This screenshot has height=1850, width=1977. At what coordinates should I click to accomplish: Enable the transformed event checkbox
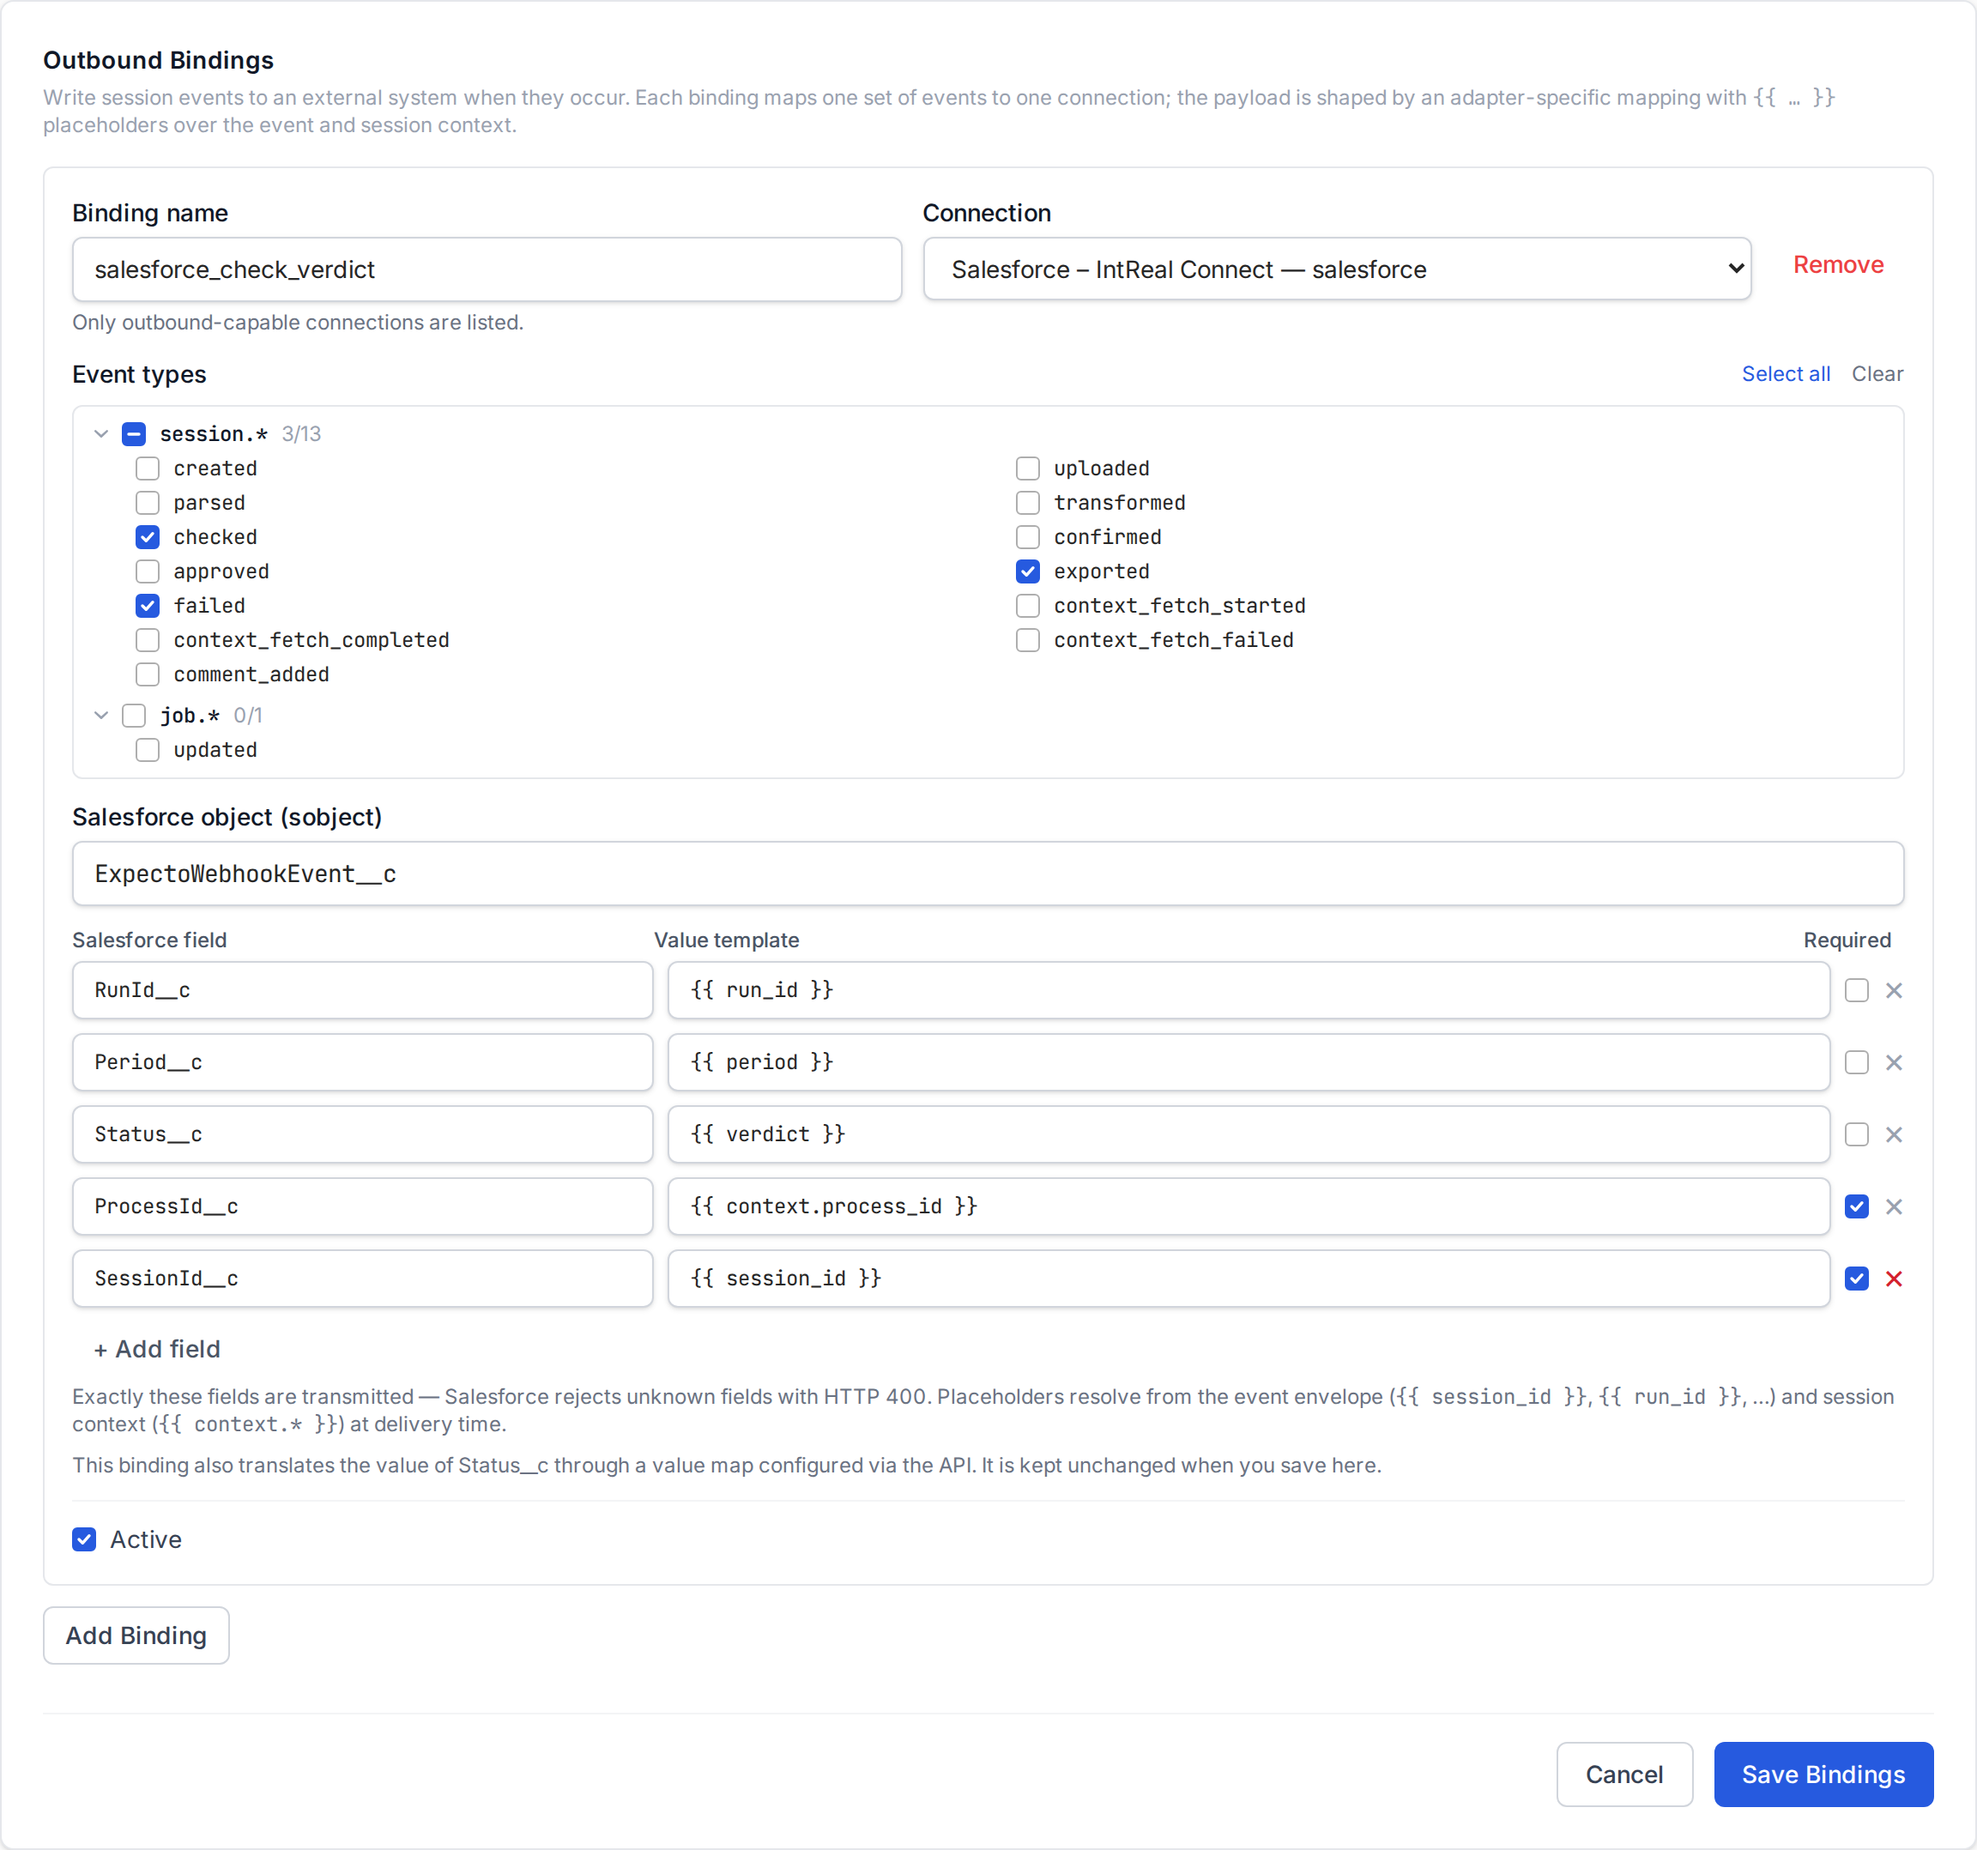(x=1027, y=502)
